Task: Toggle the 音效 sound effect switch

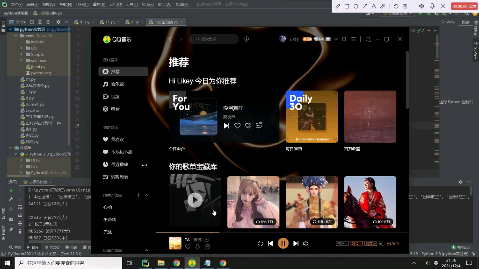Action: tap(370, 243)
